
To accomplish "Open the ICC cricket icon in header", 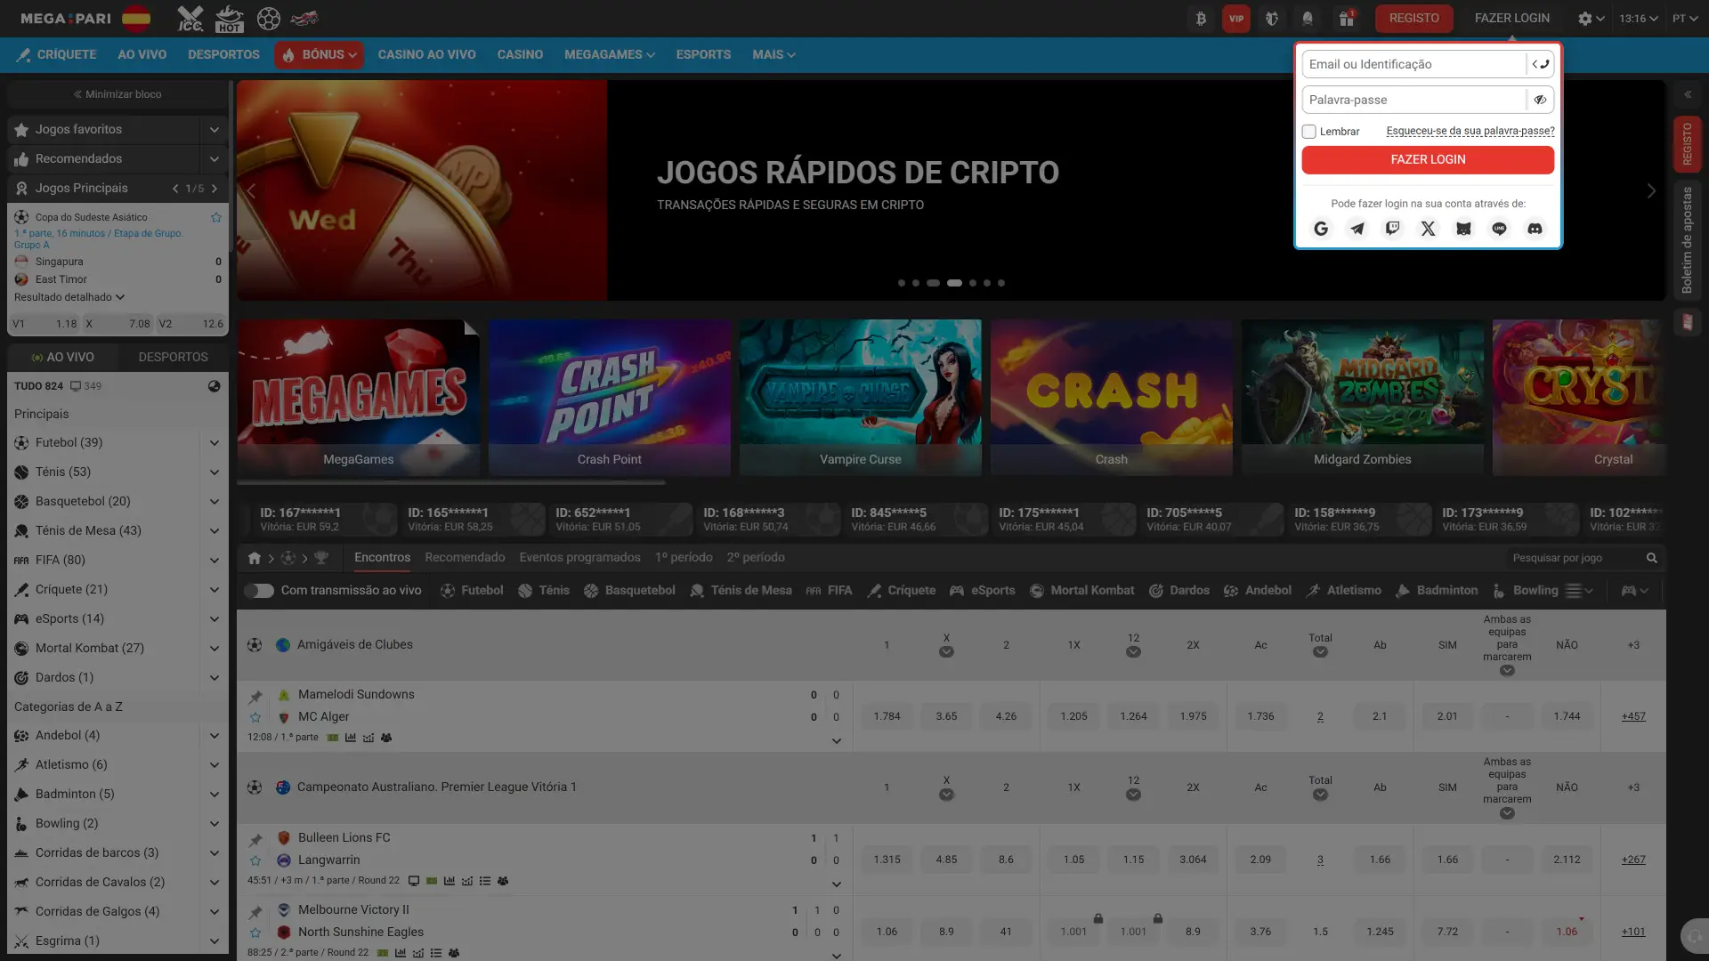I will 190,19.
